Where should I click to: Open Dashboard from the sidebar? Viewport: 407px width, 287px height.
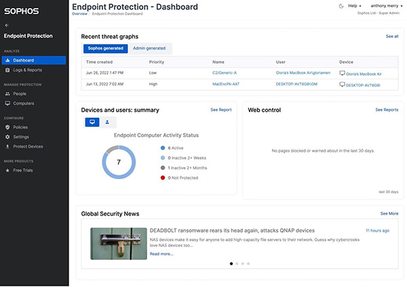click(x=23, y=60)
